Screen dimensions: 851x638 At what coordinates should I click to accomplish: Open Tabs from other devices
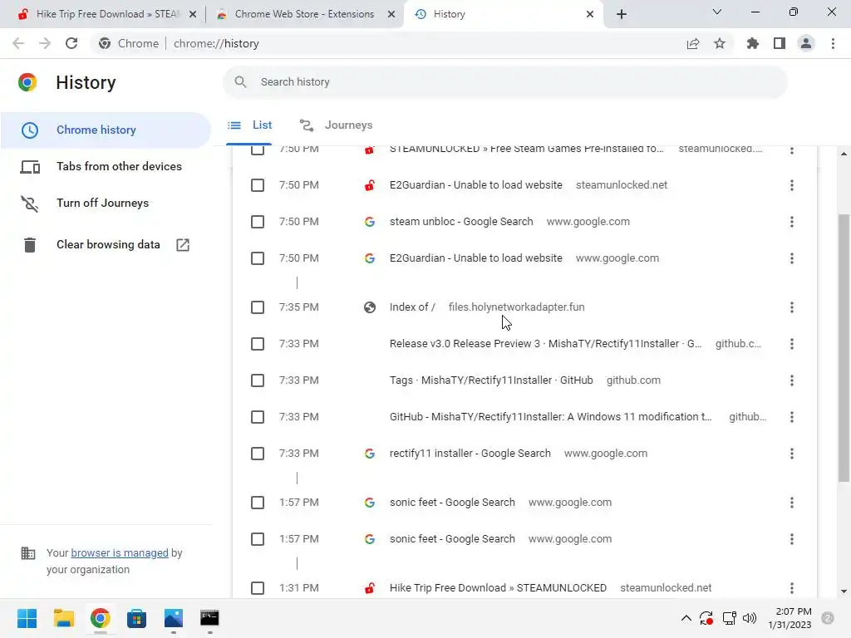(106, 166)
